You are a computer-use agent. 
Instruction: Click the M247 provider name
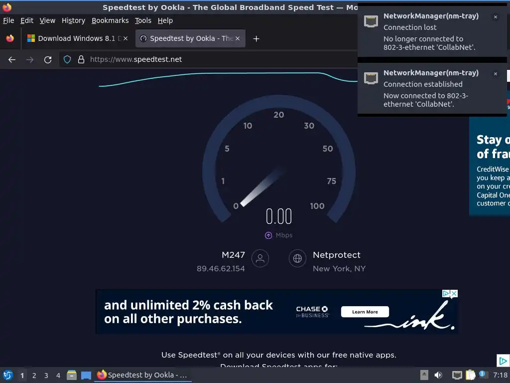[233, 255]
